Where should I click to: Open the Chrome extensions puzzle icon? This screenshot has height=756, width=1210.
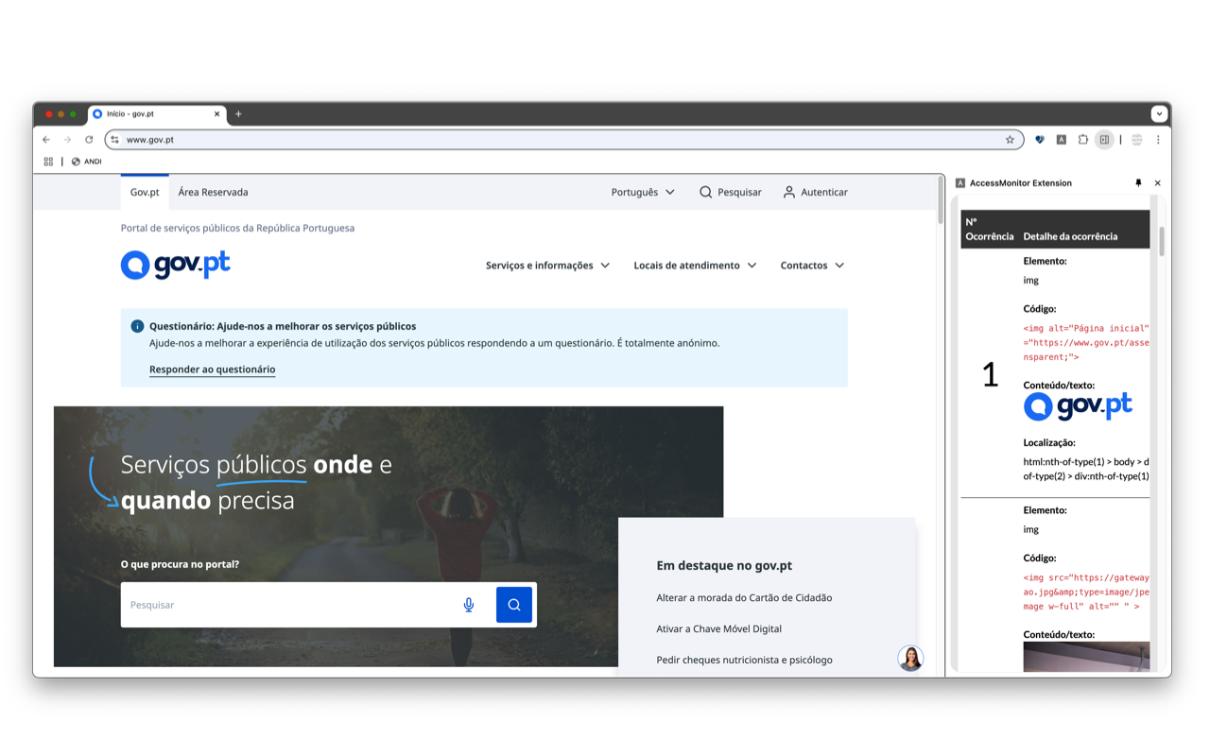(1083, 139)
